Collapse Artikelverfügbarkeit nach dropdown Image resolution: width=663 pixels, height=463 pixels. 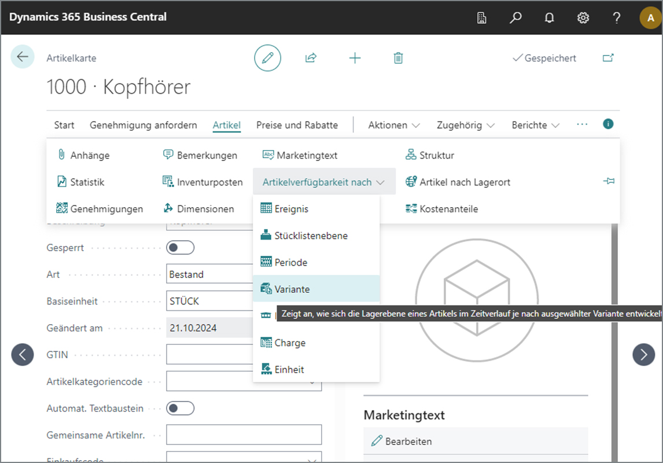(325, 182)
